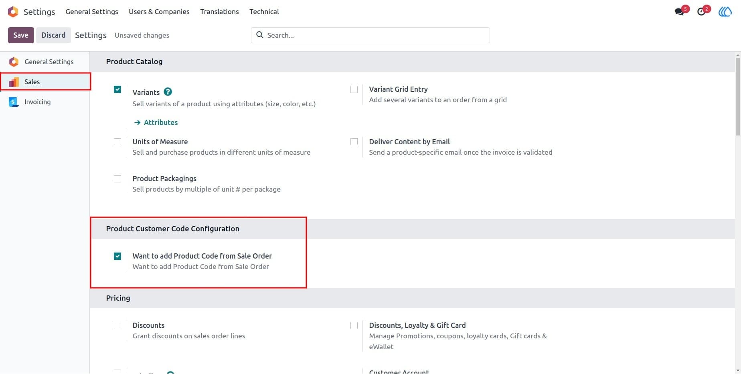Image resolution: width=741 pixels, height=374 pixels.
Task: Open the conversations chat icon
Action: (x=679, y=12)
